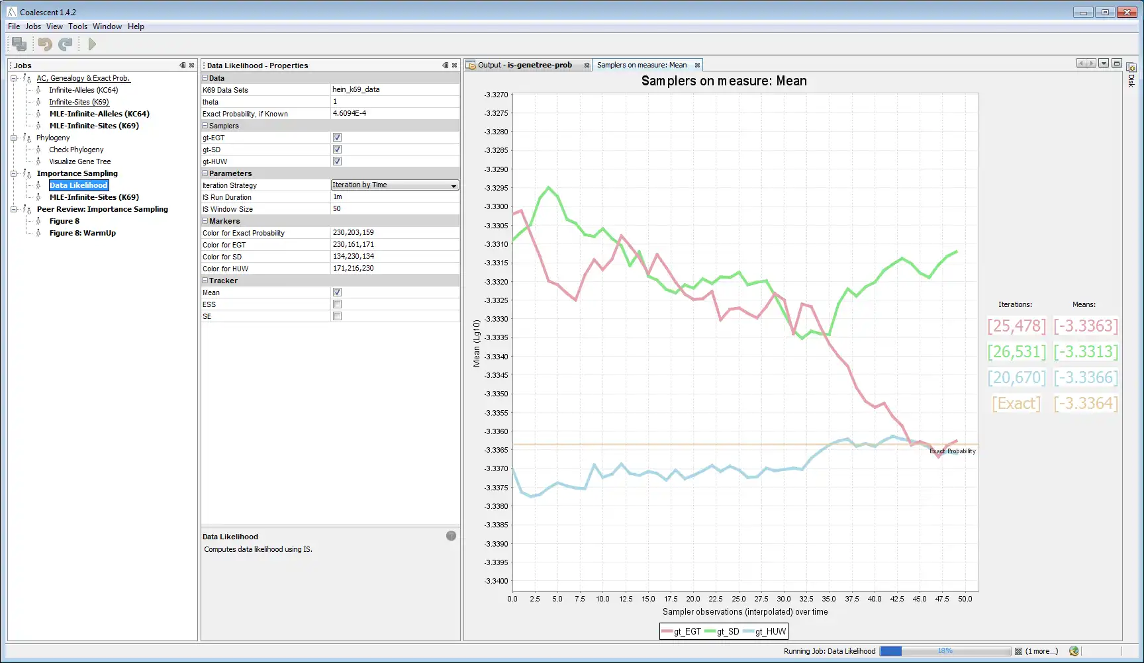Uncheck the gt-EGT sampler checkbox
This screenshot has width=1144, height=663.
coord(337,138)
